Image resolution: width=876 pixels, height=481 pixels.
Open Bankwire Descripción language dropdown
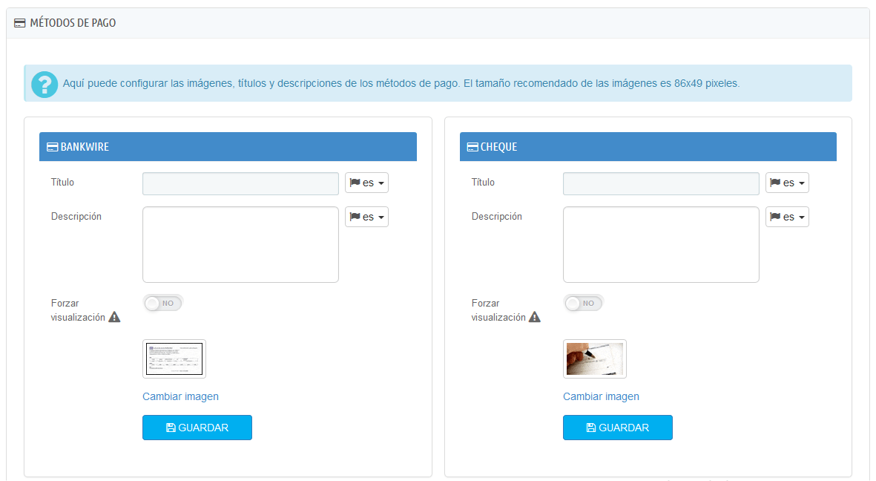pos(366,217)
